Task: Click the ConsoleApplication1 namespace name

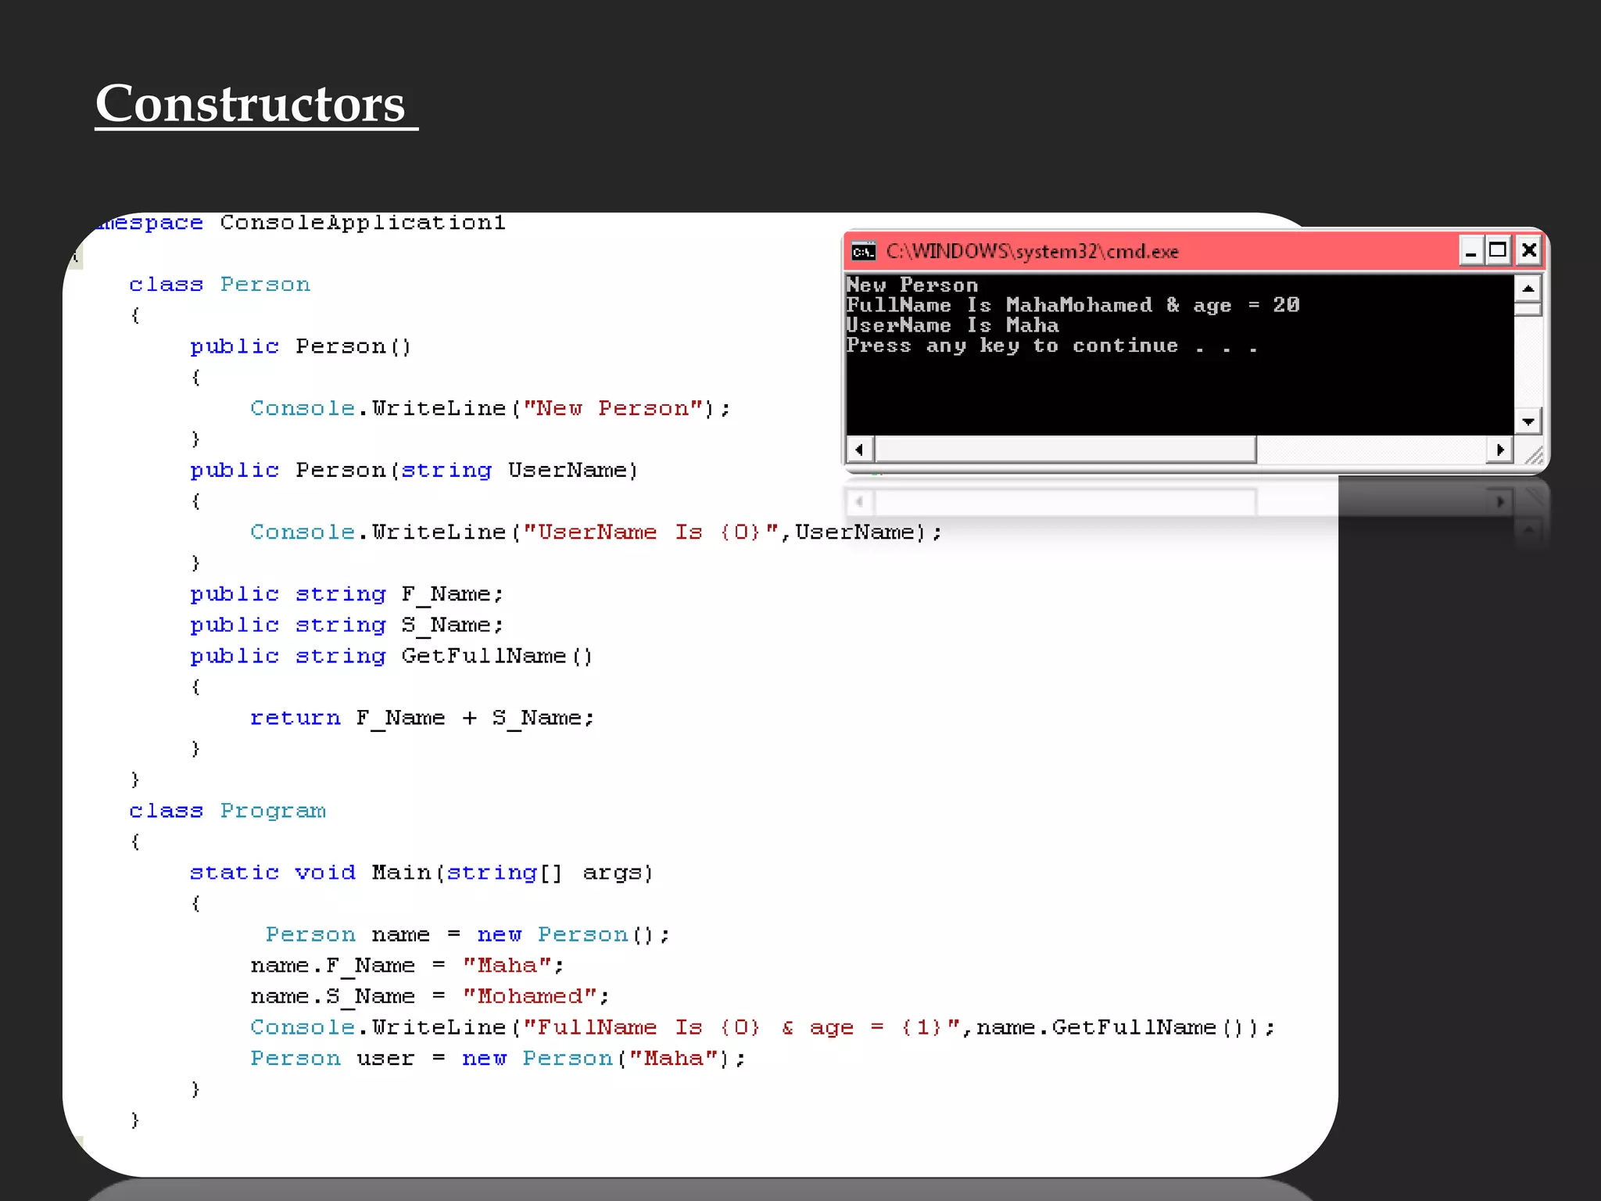Action: pyautogui.click(x=363, y=223)
